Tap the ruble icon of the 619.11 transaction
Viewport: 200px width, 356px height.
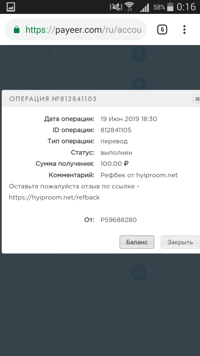point(139,54)
